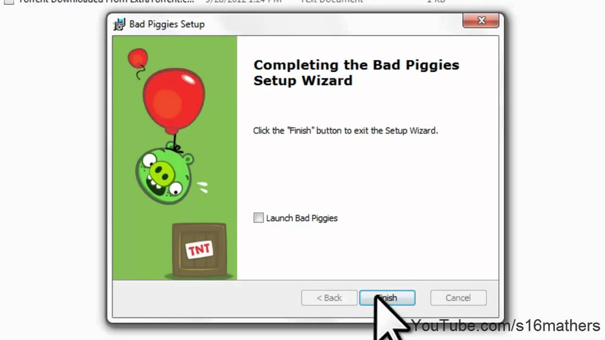
Task: Click the greyed-out Back button
Action: [x=329, y=298]
